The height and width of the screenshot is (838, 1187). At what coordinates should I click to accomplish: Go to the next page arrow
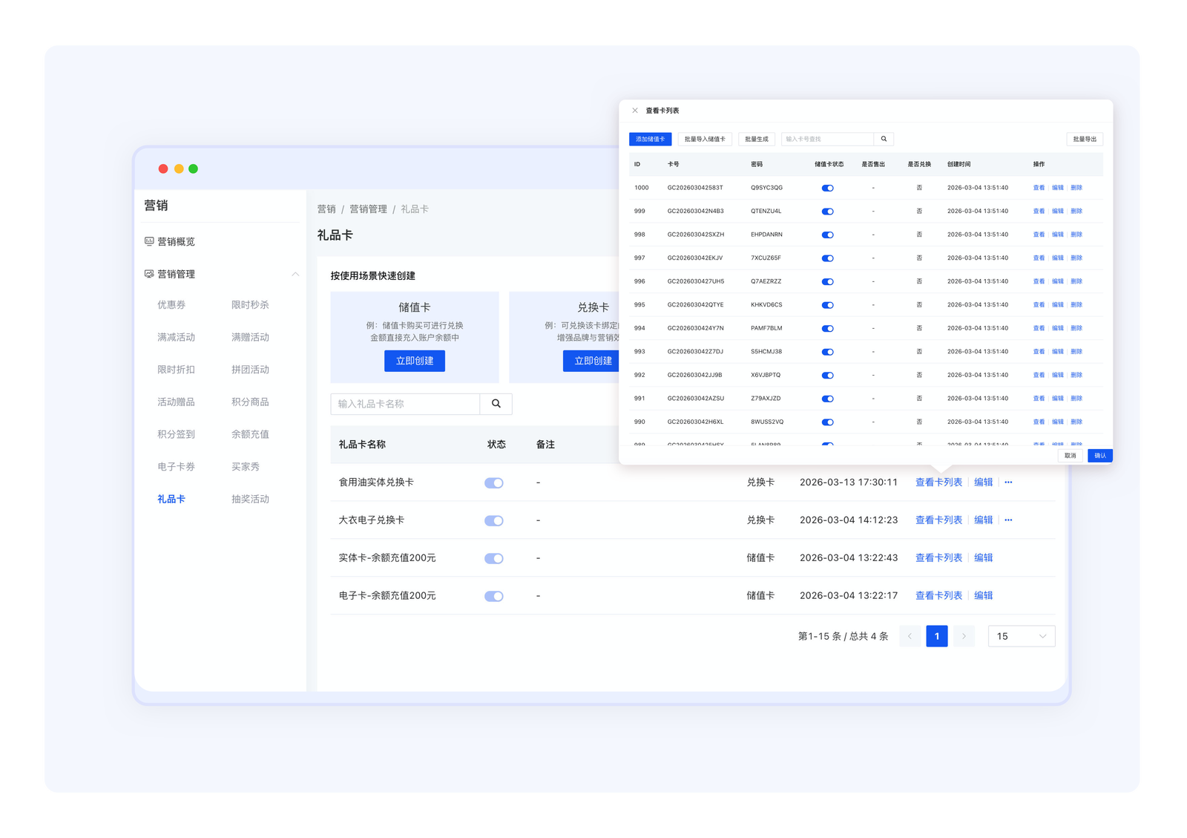[x=964, y=636]
